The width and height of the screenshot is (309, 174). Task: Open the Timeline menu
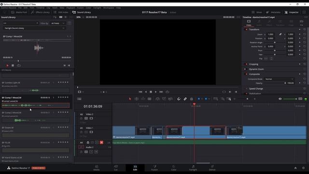tap(40, 8)
